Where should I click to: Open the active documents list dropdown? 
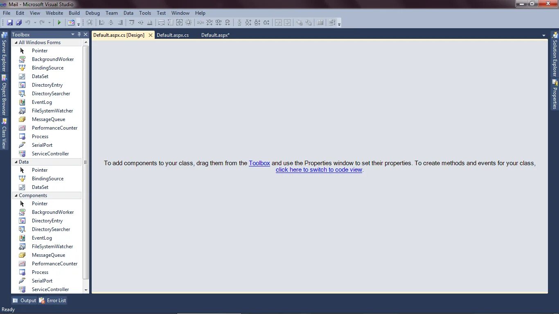(544, 35)
